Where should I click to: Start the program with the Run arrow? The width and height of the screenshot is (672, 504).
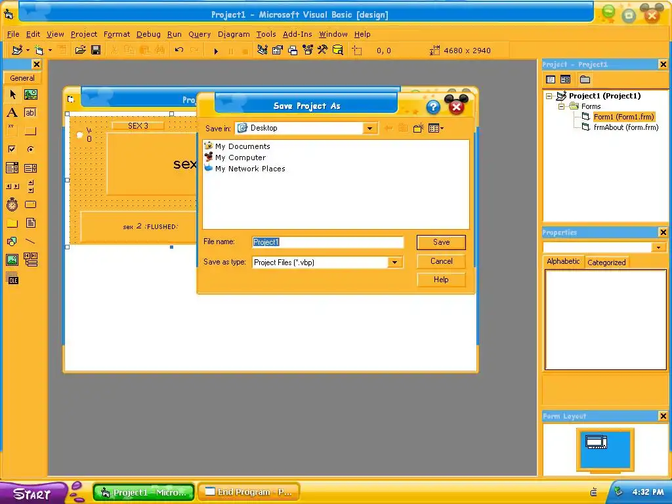[x=216, y=51]
